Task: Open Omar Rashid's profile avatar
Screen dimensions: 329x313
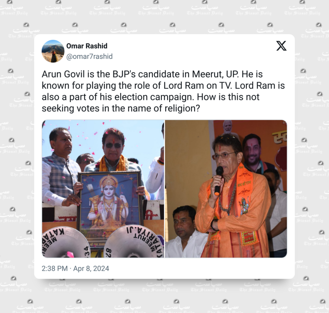Action: point(53,51)
